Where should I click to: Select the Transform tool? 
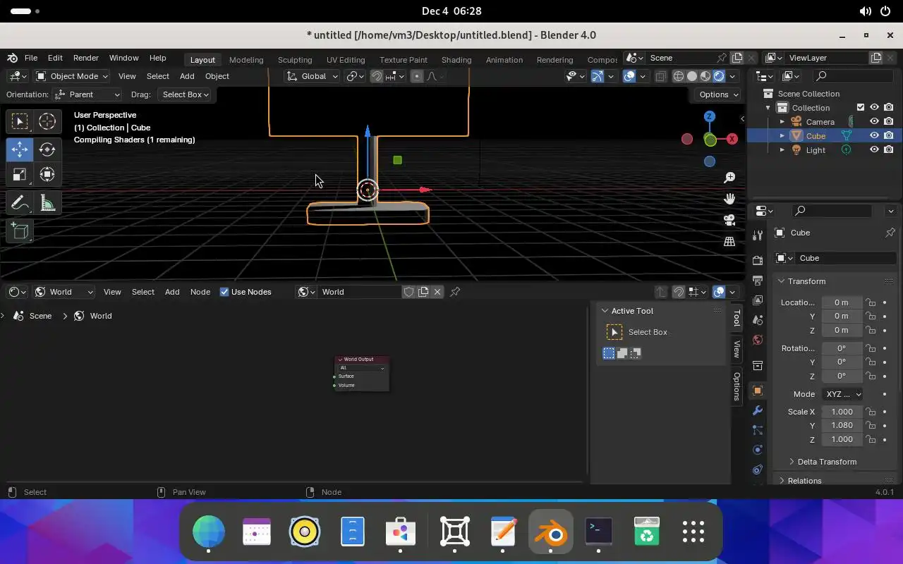[x=47, y=175]
